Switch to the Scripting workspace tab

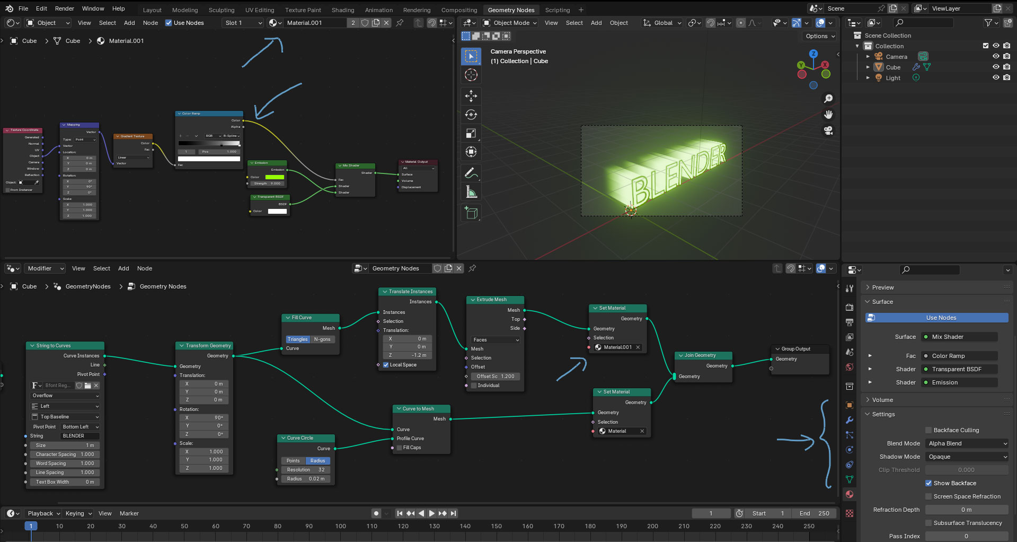click(x=558, y=10)
